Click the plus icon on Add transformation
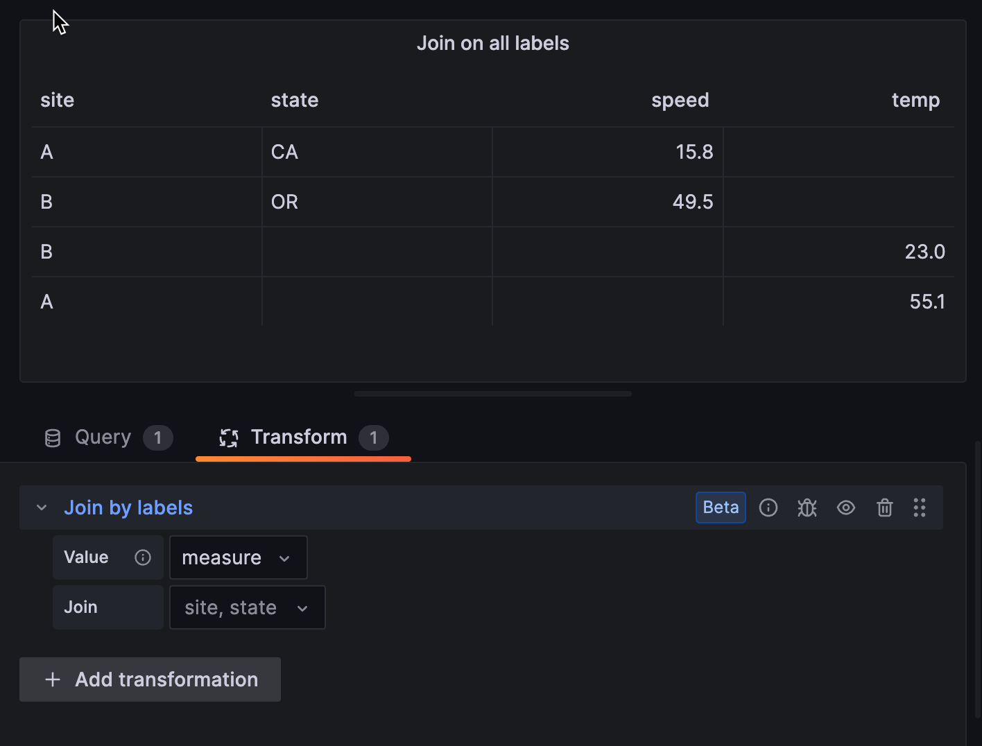Screen dimensions: 982x746 point(53,679)
